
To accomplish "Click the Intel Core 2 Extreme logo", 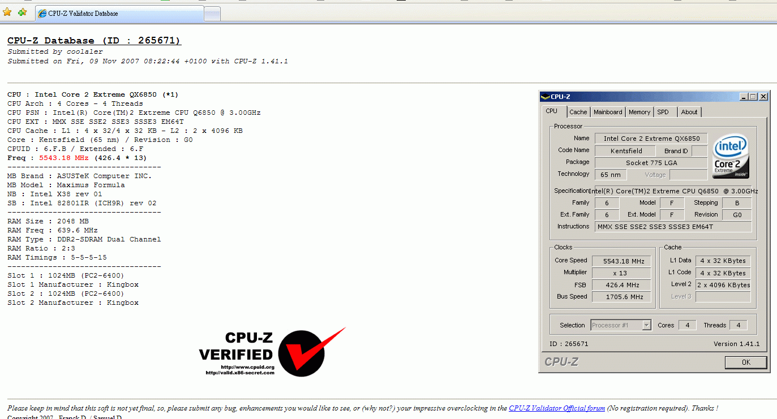I will coord(730,156).
